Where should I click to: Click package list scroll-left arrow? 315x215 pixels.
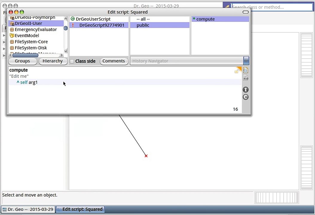click(x=10, y=55)
